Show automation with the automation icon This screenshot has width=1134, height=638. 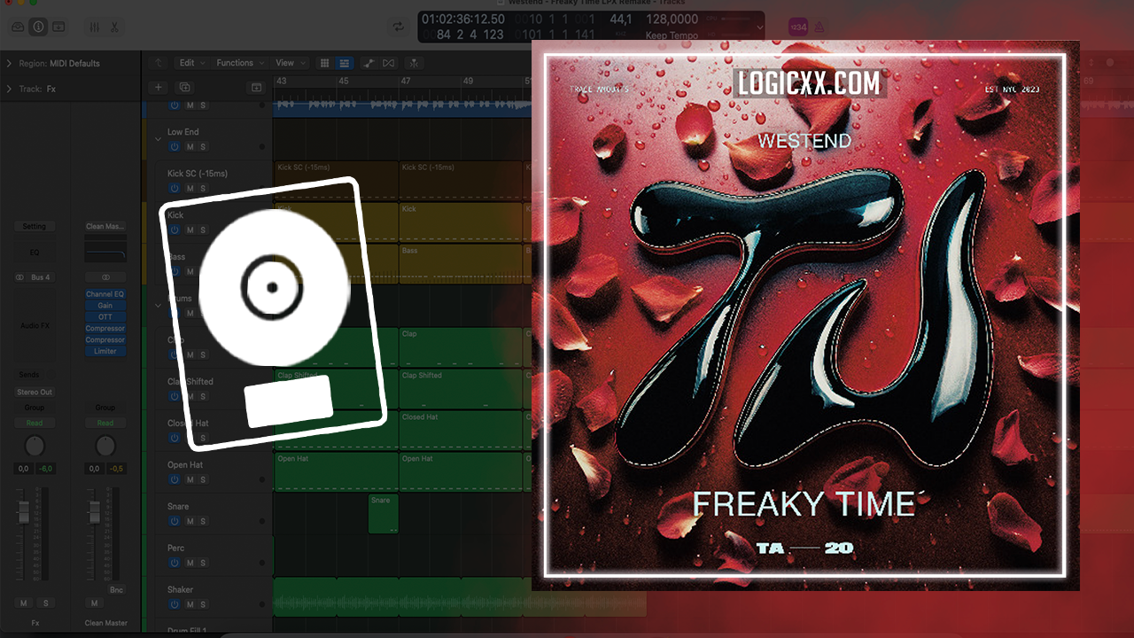click(x=369, y=63)
